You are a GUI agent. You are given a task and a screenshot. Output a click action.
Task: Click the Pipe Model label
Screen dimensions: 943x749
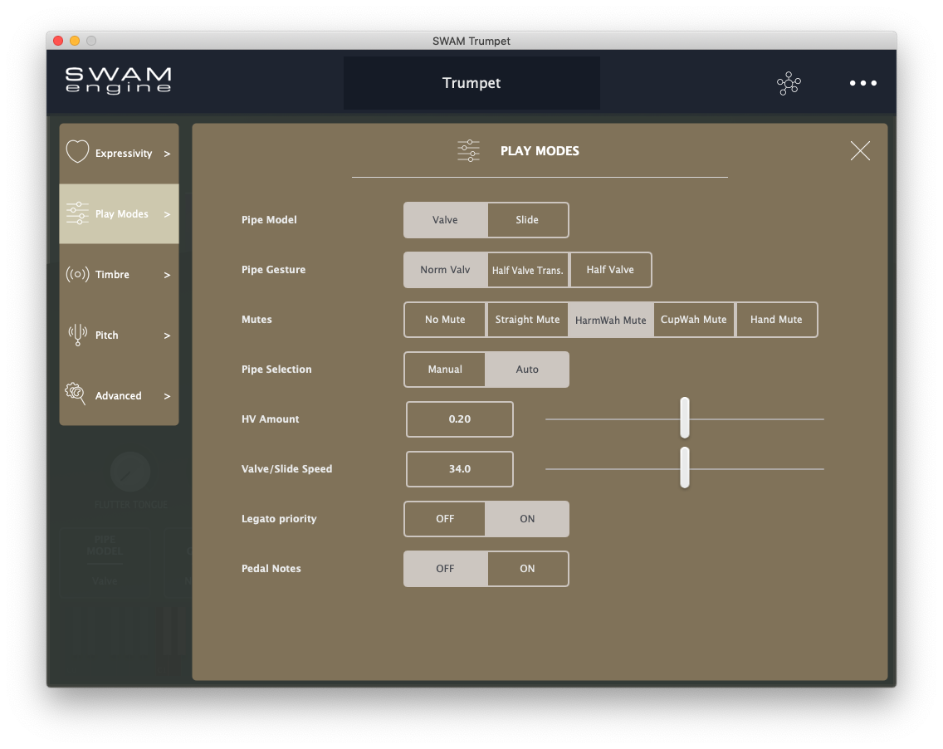pos(269,220)
